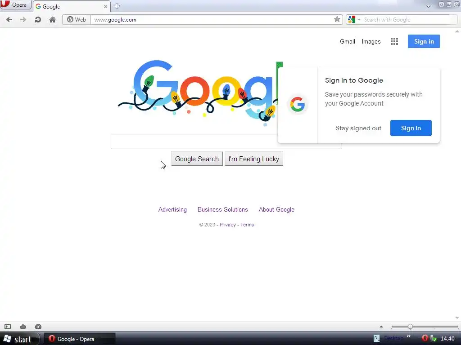This screenshot has width=461, height=345.
Task: Open a new tab with plus icon
Action: click(117, 6)
